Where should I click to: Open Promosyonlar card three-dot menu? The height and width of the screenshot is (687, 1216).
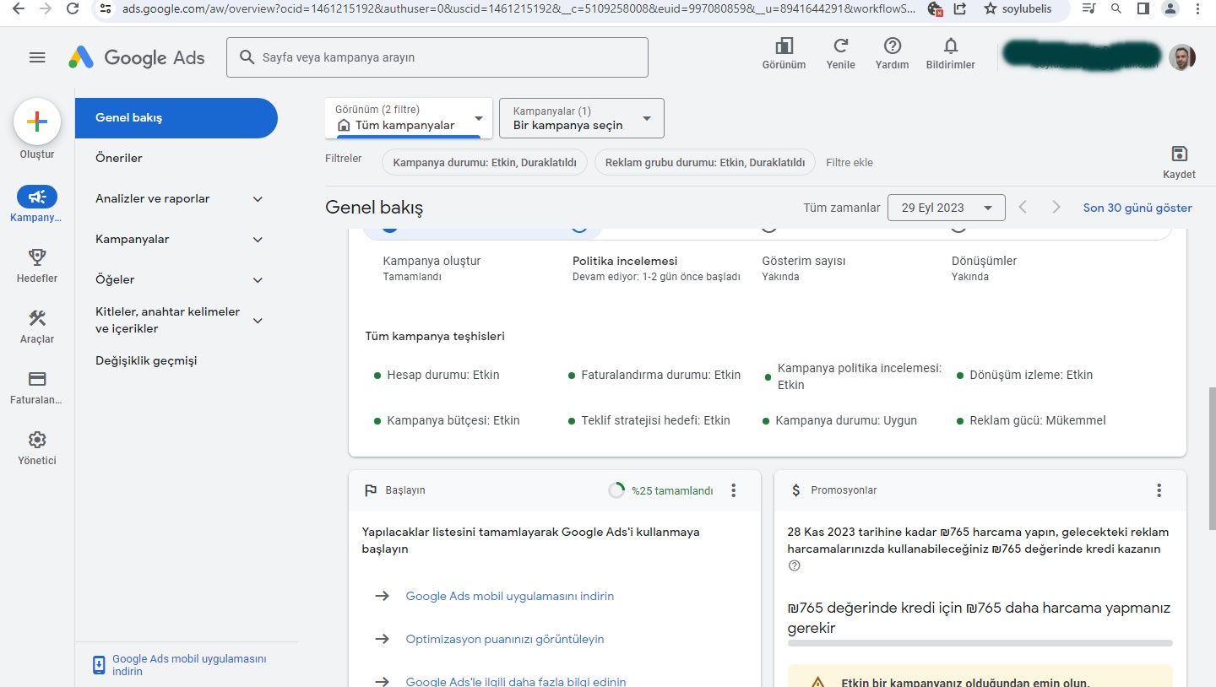tap(1159, 490)
